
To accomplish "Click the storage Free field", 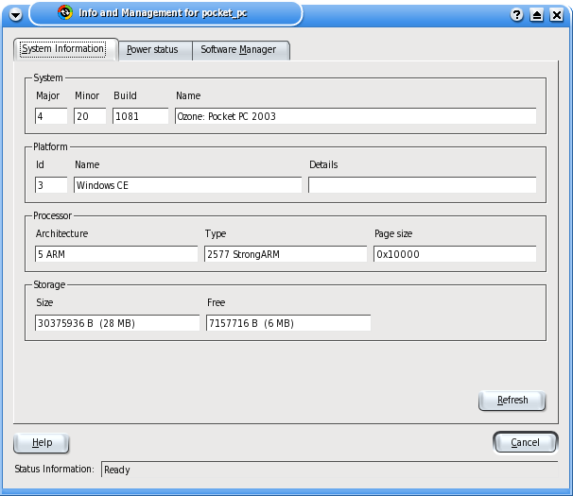I will click(x=287, y=323).
